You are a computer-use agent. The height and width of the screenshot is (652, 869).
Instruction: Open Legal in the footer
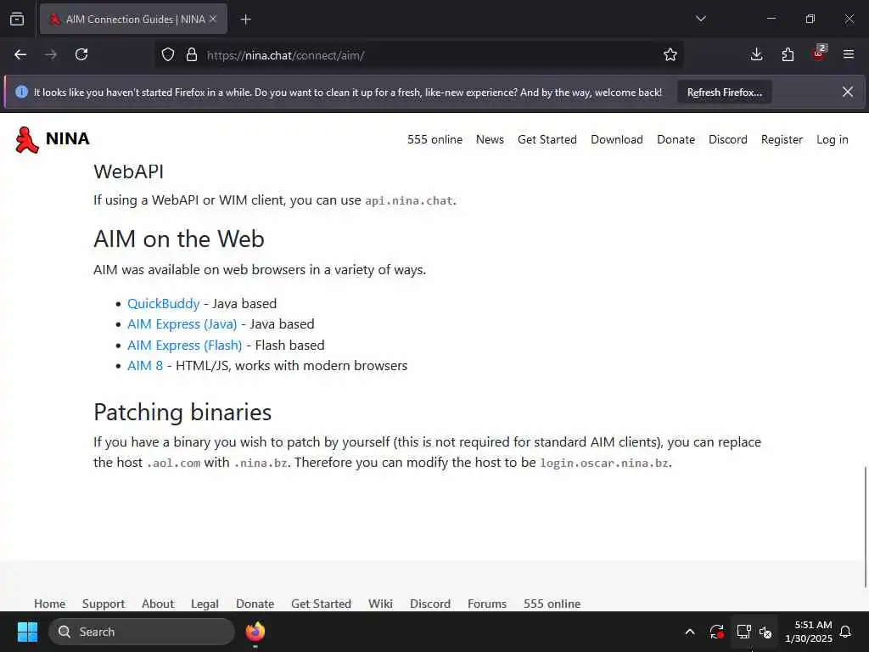pyautogui.click(x=205, y=604)
